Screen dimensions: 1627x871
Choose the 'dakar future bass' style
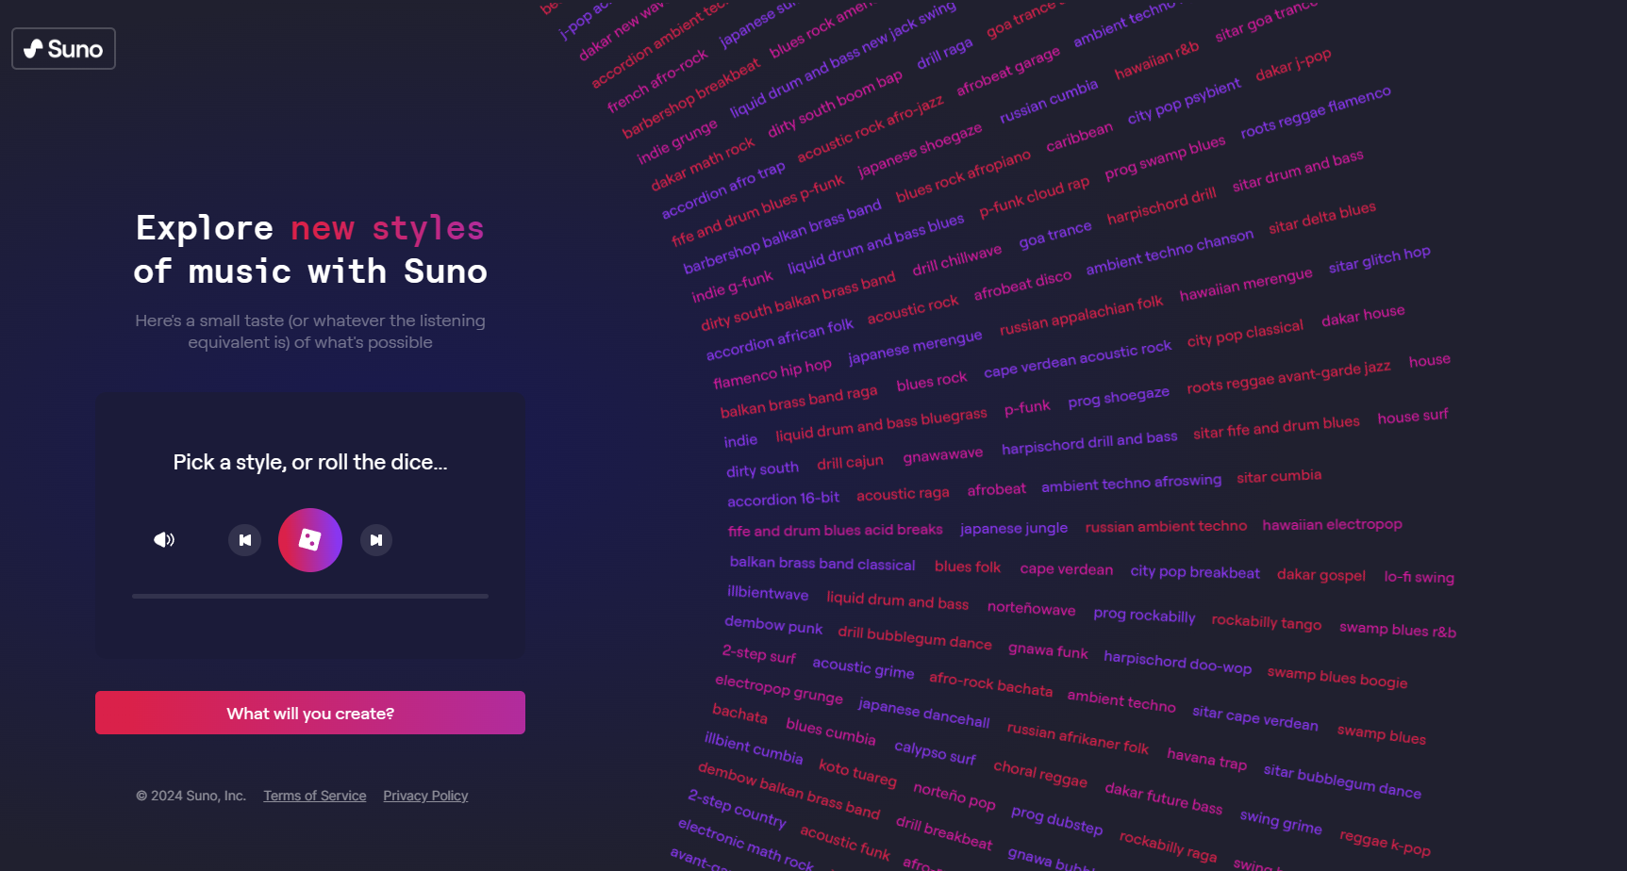[x=1163, y=797]
